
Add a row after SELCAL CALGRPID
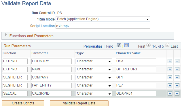pyautogui.click(x=170, y=93)
